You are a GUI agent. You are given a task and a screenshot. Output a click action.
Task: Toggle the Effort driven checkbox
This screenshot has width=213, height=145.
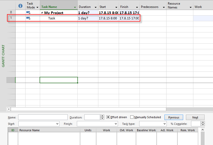pyautogui.click(x=108, y=117)
